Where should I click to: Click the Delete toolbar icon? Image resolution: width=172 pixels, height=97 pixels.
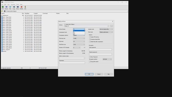tap(21, 7)
